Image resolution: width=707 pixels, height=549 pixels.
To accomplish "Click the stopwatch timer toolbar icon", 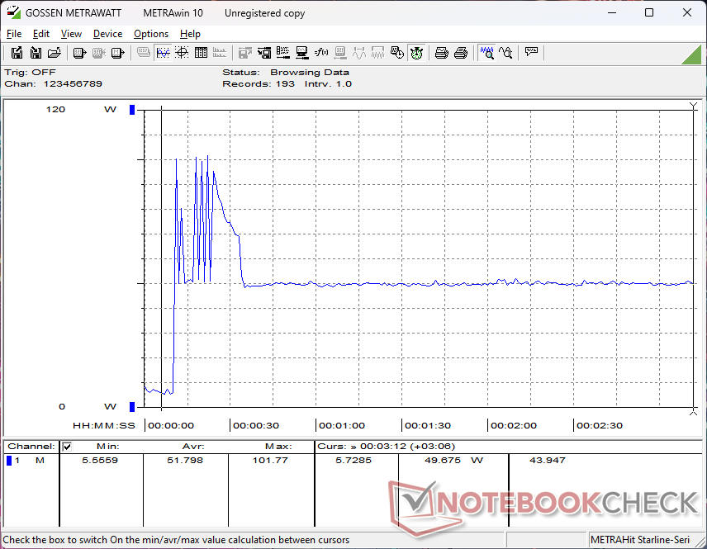I will coord(417,53).
